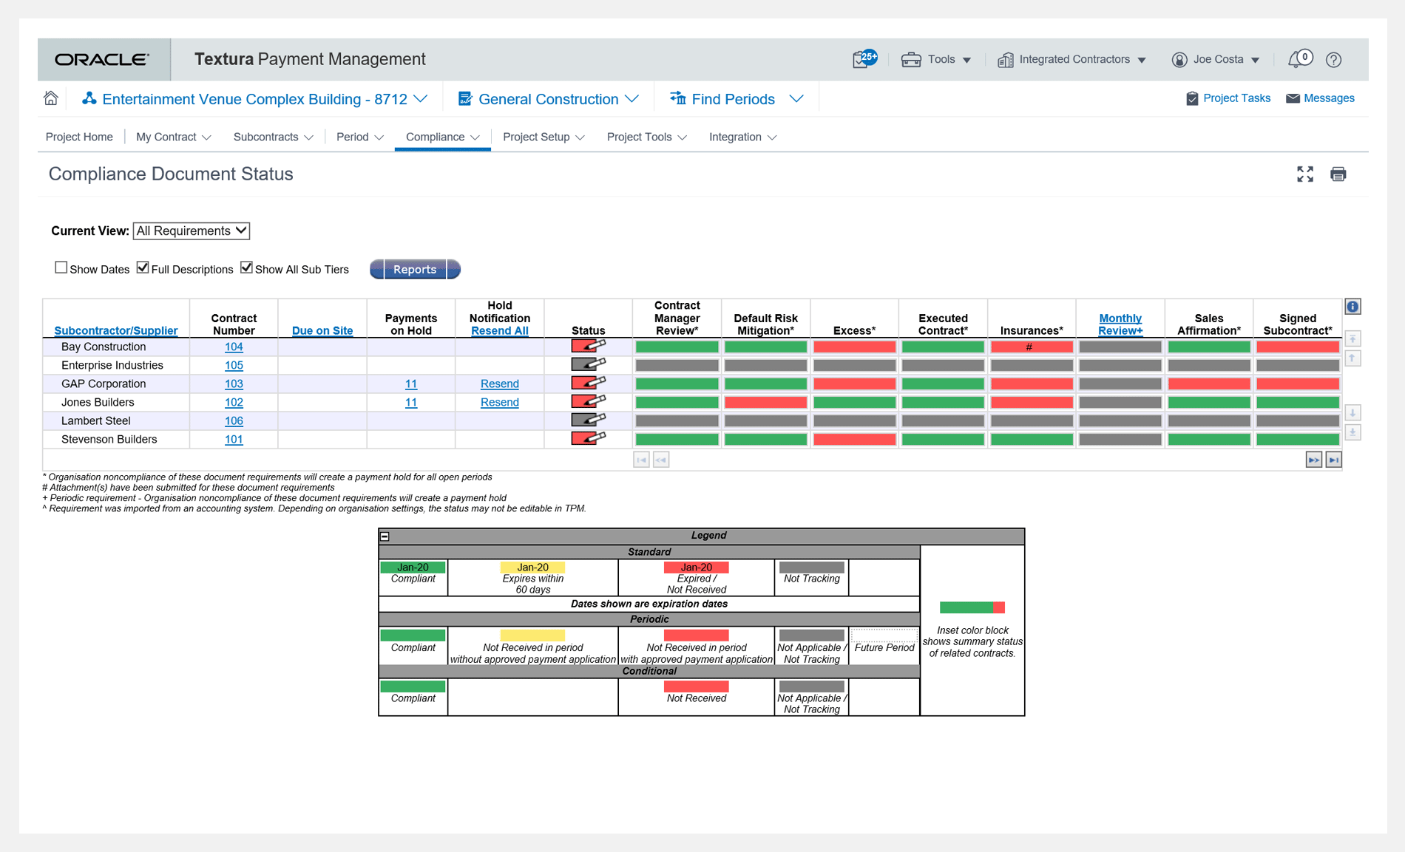Open Jones Builders red Default Risk Mitigation block
This screenshot has height=852, width=1405.
(x=765, y=402)
